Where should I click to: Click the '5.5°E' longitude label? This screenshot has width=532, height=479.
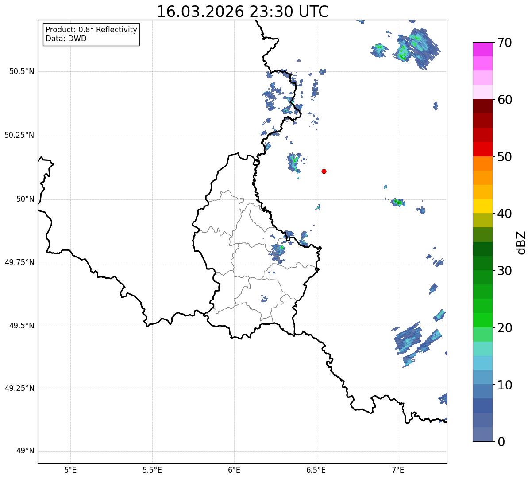[152, 470]
